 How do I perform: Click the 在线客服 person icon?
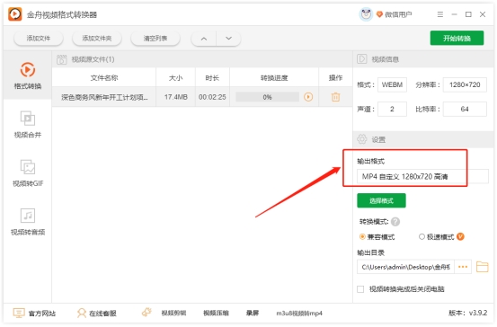[x=82, y=313]
